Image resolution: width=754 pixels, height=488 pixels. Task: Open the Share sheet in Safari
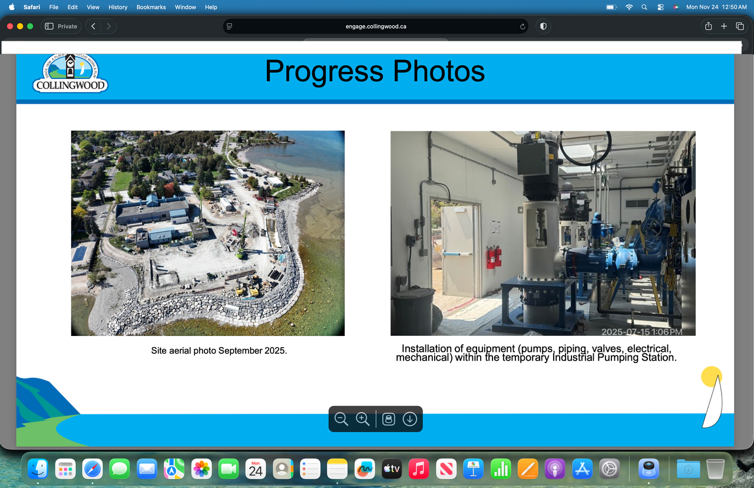coord(708,27)
